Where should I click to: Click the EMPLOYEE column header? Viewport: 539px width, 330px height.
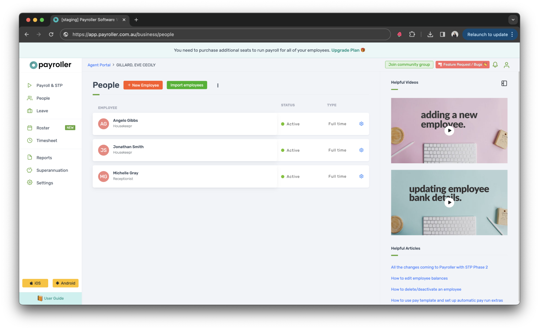pos(108,108)
